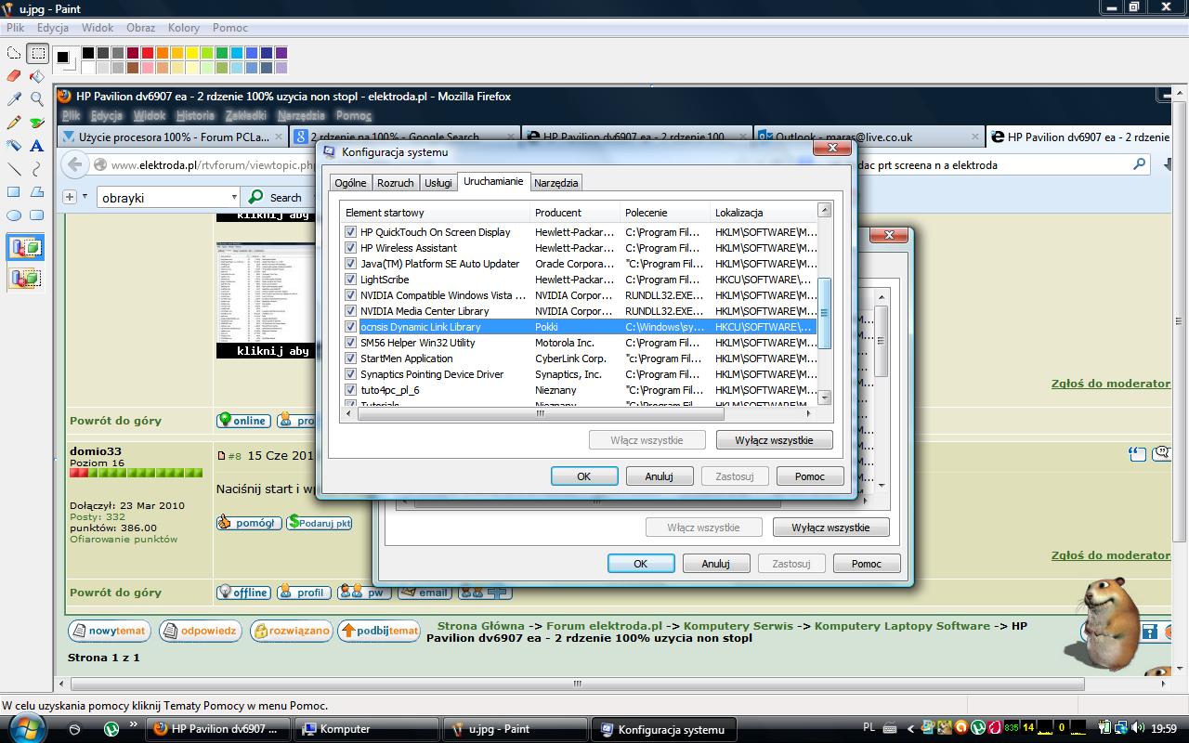The height and width of the screenshot is (743, 1189).
Task: Open the Narzędzia tab in Konfiguracja systemu
Action: tap(556, 183)
